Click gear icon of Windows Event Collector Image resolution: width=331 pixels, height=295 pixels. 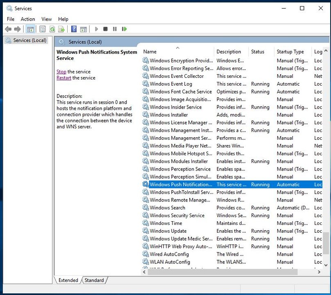point(145,76)
